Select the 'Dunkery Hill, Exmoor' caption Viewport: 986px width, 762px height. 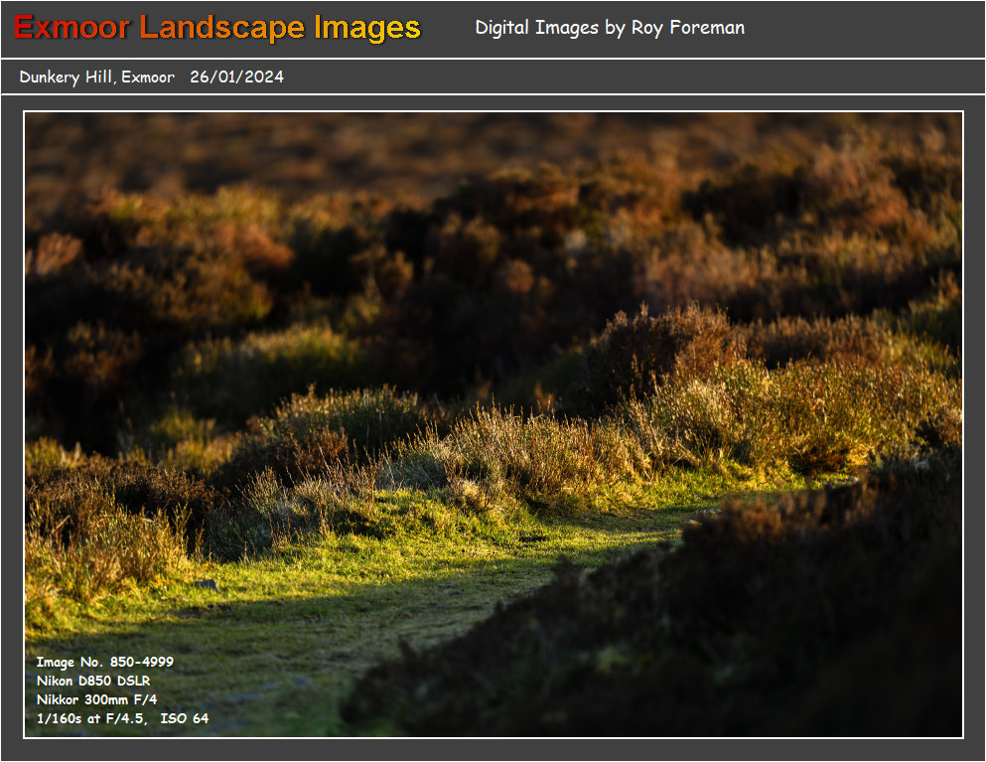97,76
